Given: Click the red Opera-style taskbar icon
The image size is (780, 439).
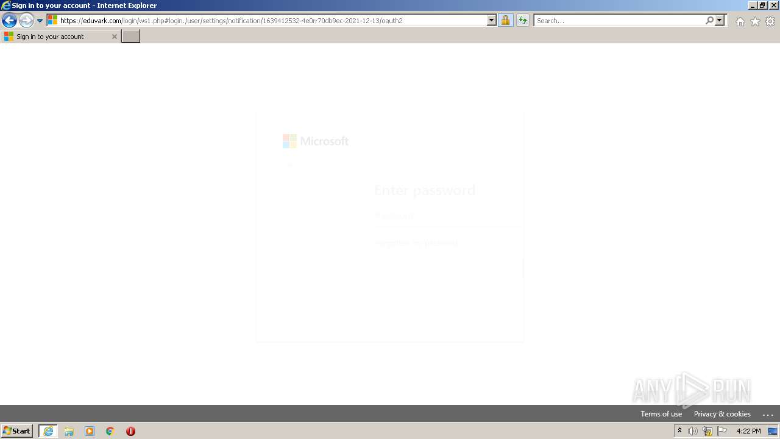Looking at the screenshot, I should (130, 431).
